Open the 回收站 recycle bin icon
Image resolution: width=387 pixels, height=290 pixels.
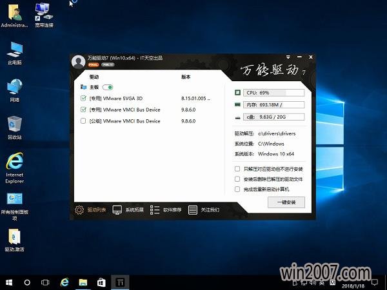(x=15, y=128)
